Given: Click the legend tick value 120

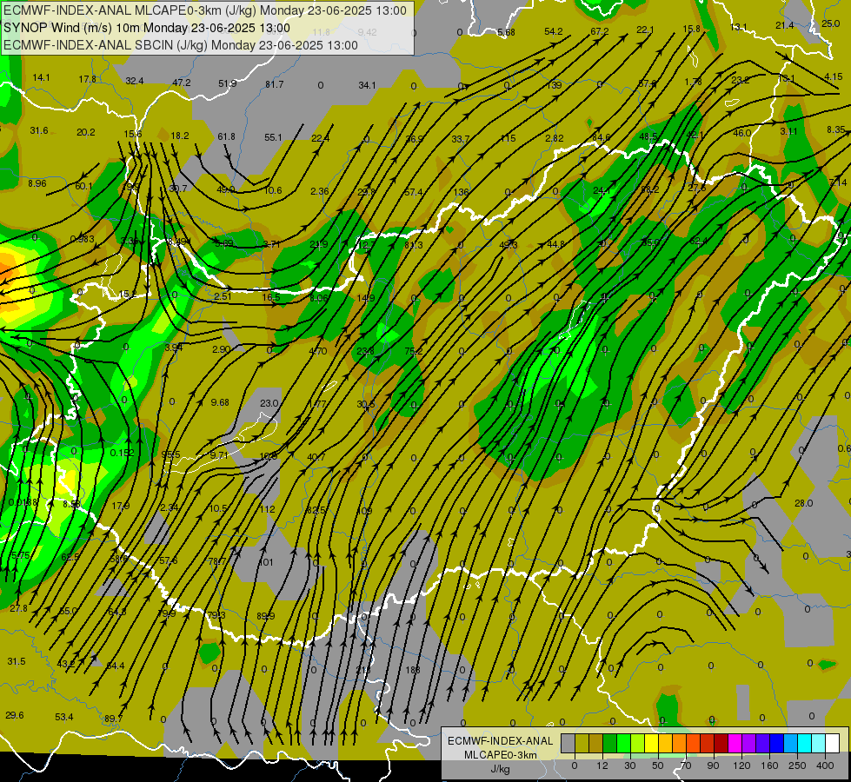Looking at the screenshot, I should click(x=741, y=765).
